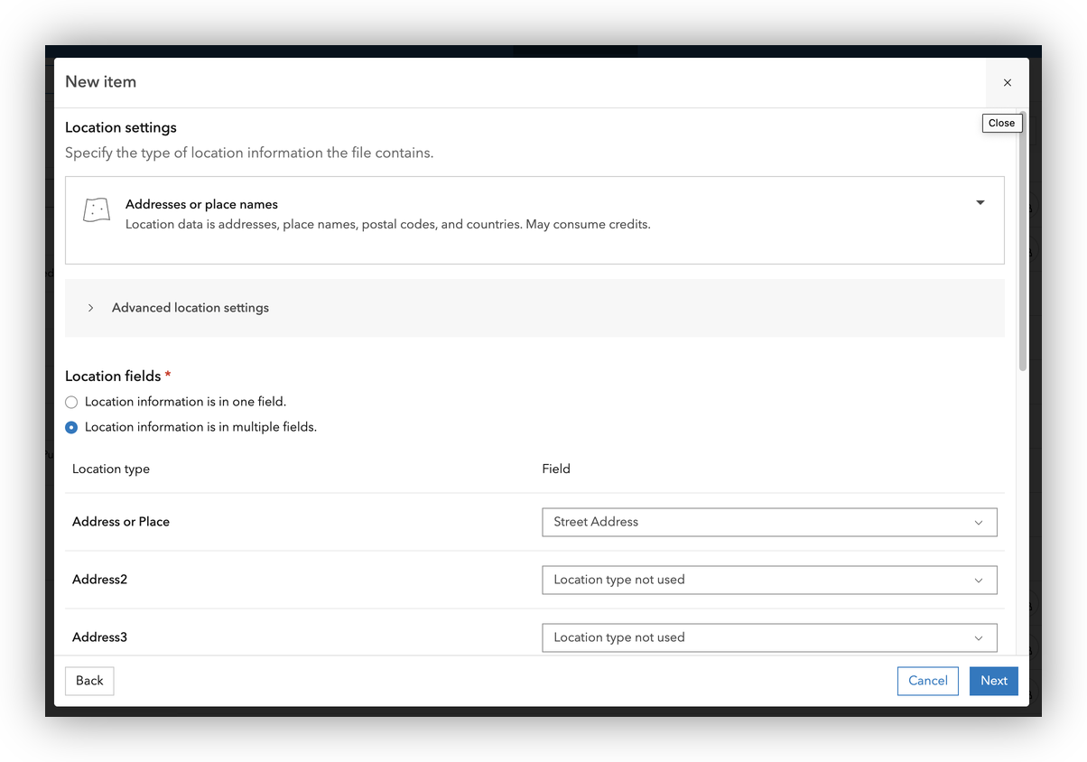Open the Address2 field dropdown

point(768,580)
